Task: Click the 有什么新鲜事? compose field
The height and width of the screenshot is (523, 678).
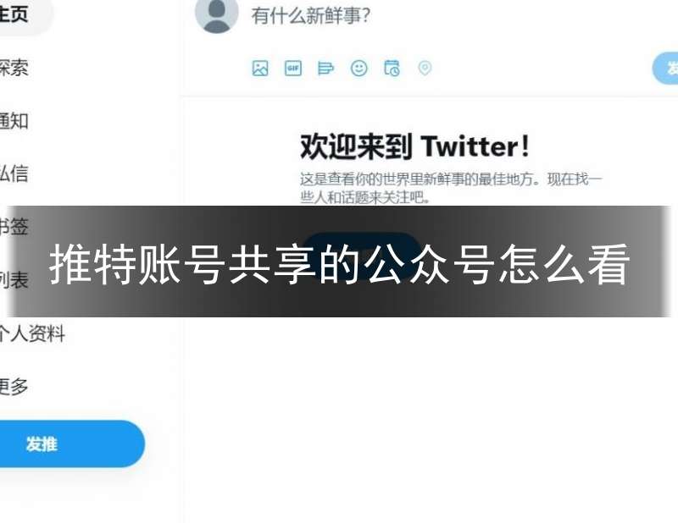Action: (x=310, y=15)
